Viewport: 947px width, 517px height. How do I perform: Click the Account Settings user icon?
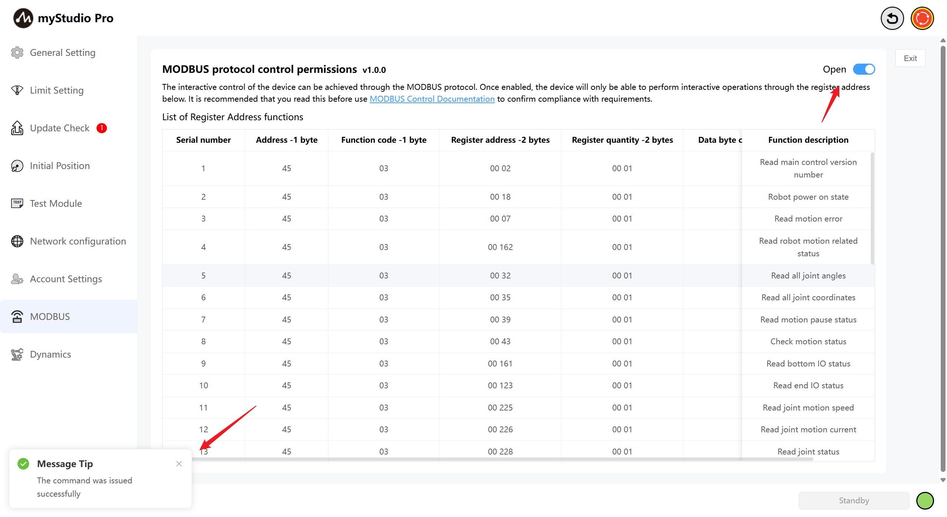click(17, 279)
